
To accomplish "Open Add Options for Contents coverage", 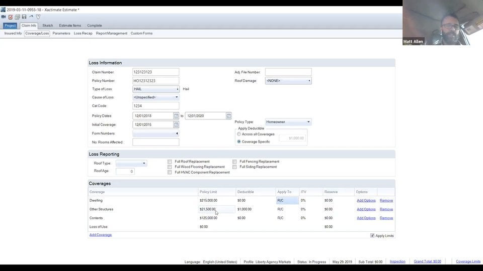I will click(x=366, y=218).
